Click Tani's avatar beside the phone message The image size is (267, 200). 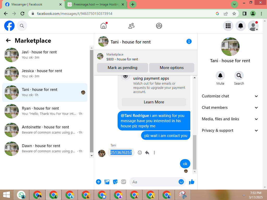tap(102, 153)
